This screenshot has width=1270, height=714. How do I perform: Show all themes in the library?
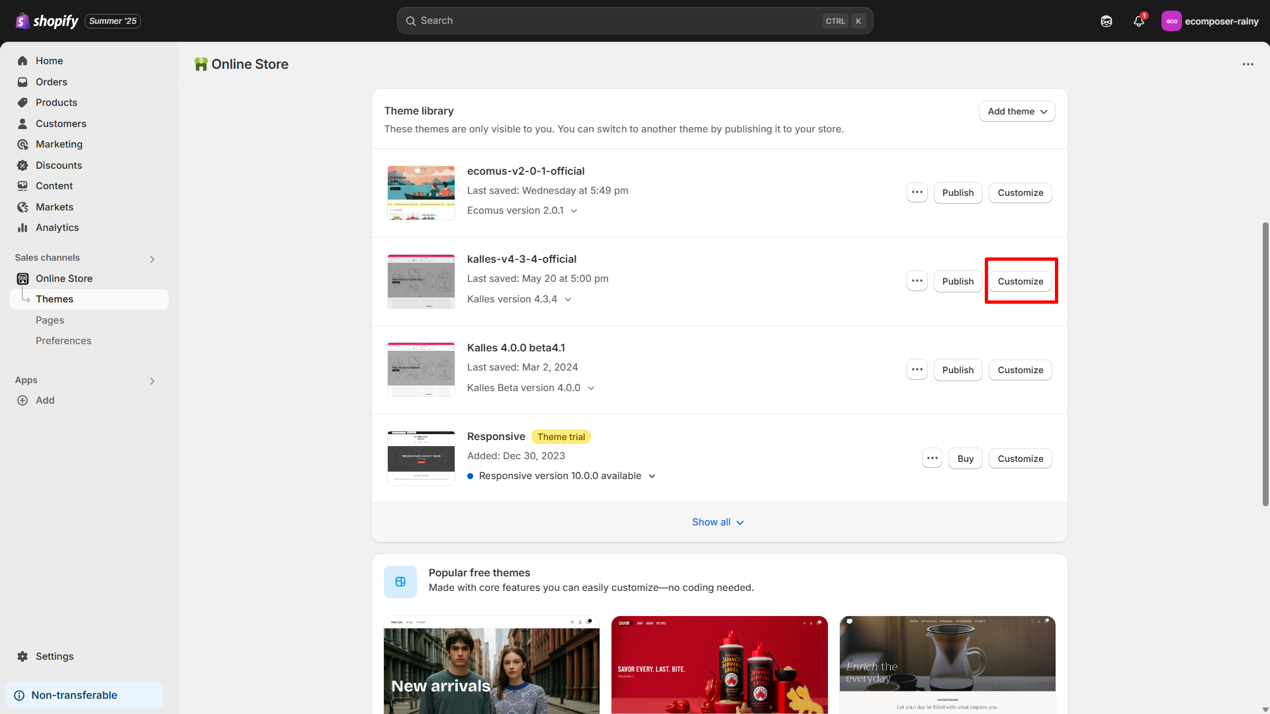click(718, 521)
